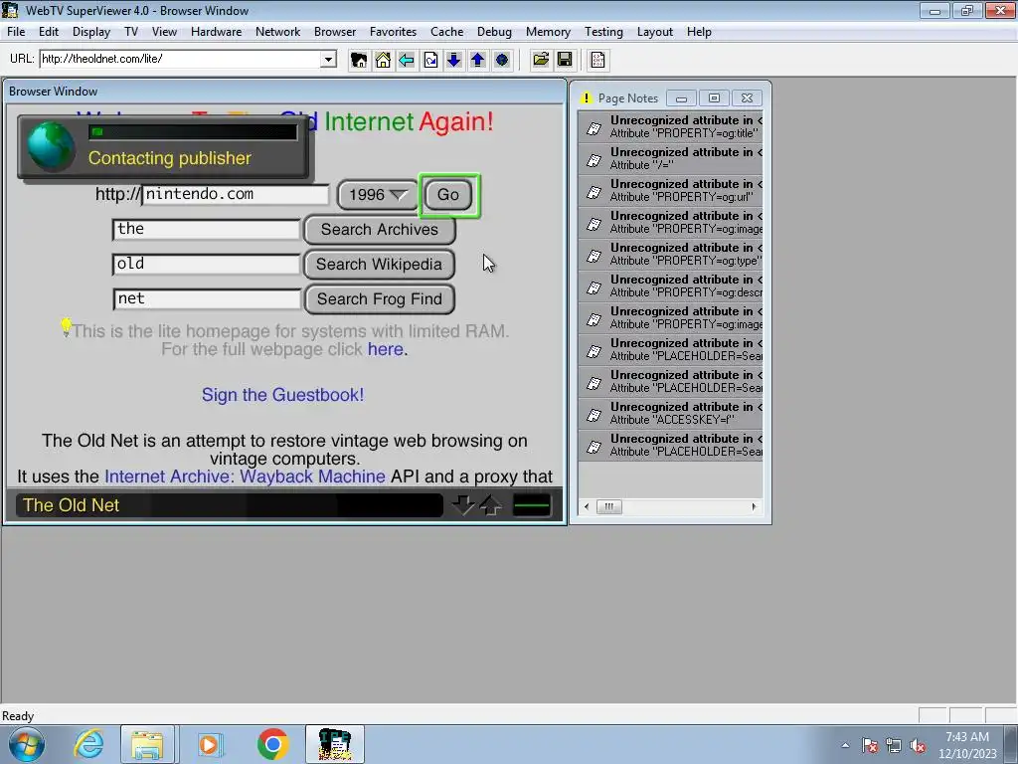Select the PLACEHOLDER=Sea note at list bottom
1018x764 pixels.
(671, 446)
